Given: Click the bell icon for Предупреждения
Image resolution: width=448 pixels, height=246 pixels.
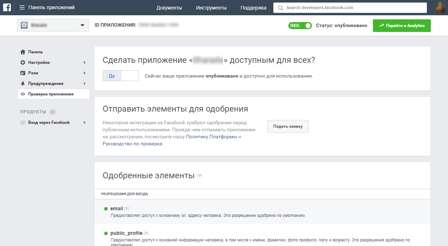Looking at the screenshot, I should point(23,84).
